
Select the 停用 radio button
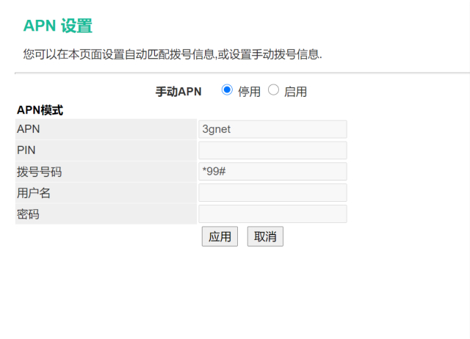pos(227,90)
